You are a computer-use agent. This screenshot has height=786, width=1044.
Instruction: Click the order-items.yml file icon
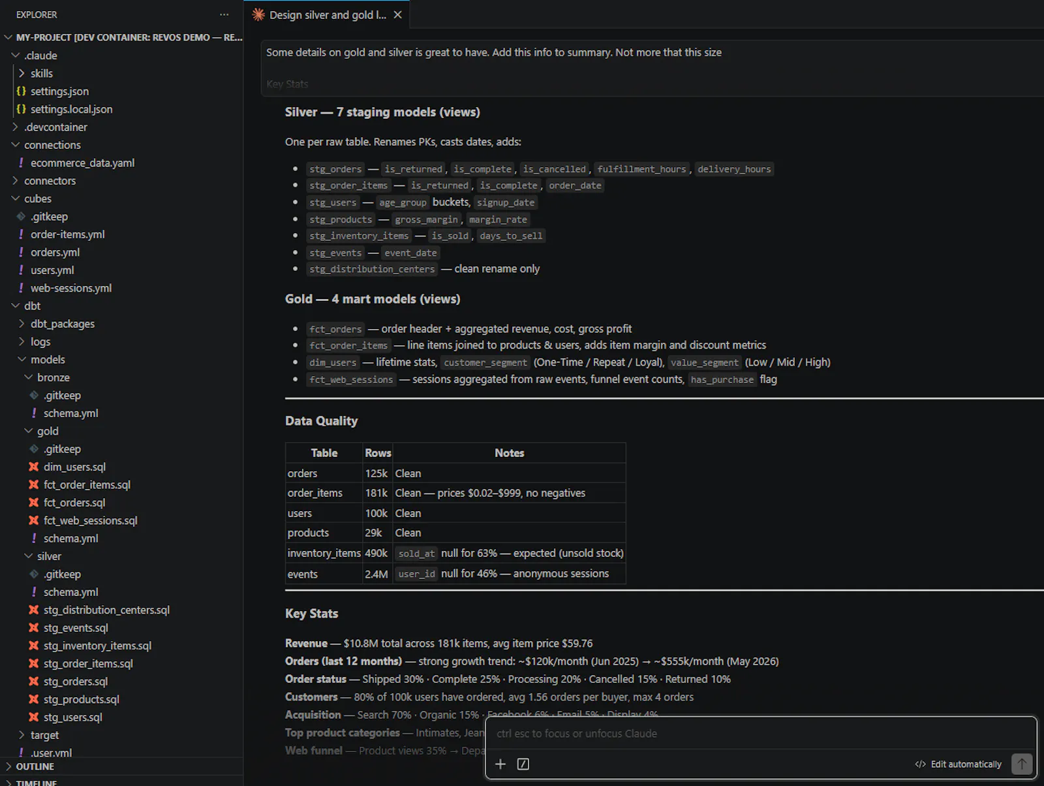(x=21, y=234)
